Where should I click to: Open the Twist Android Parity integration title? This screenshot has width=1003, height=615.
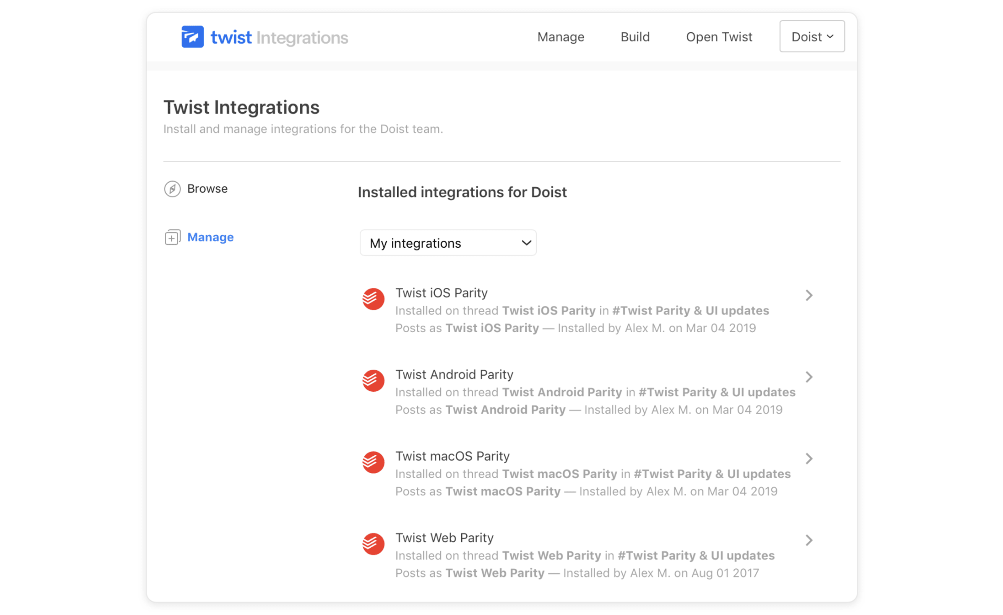click(454, 375)
